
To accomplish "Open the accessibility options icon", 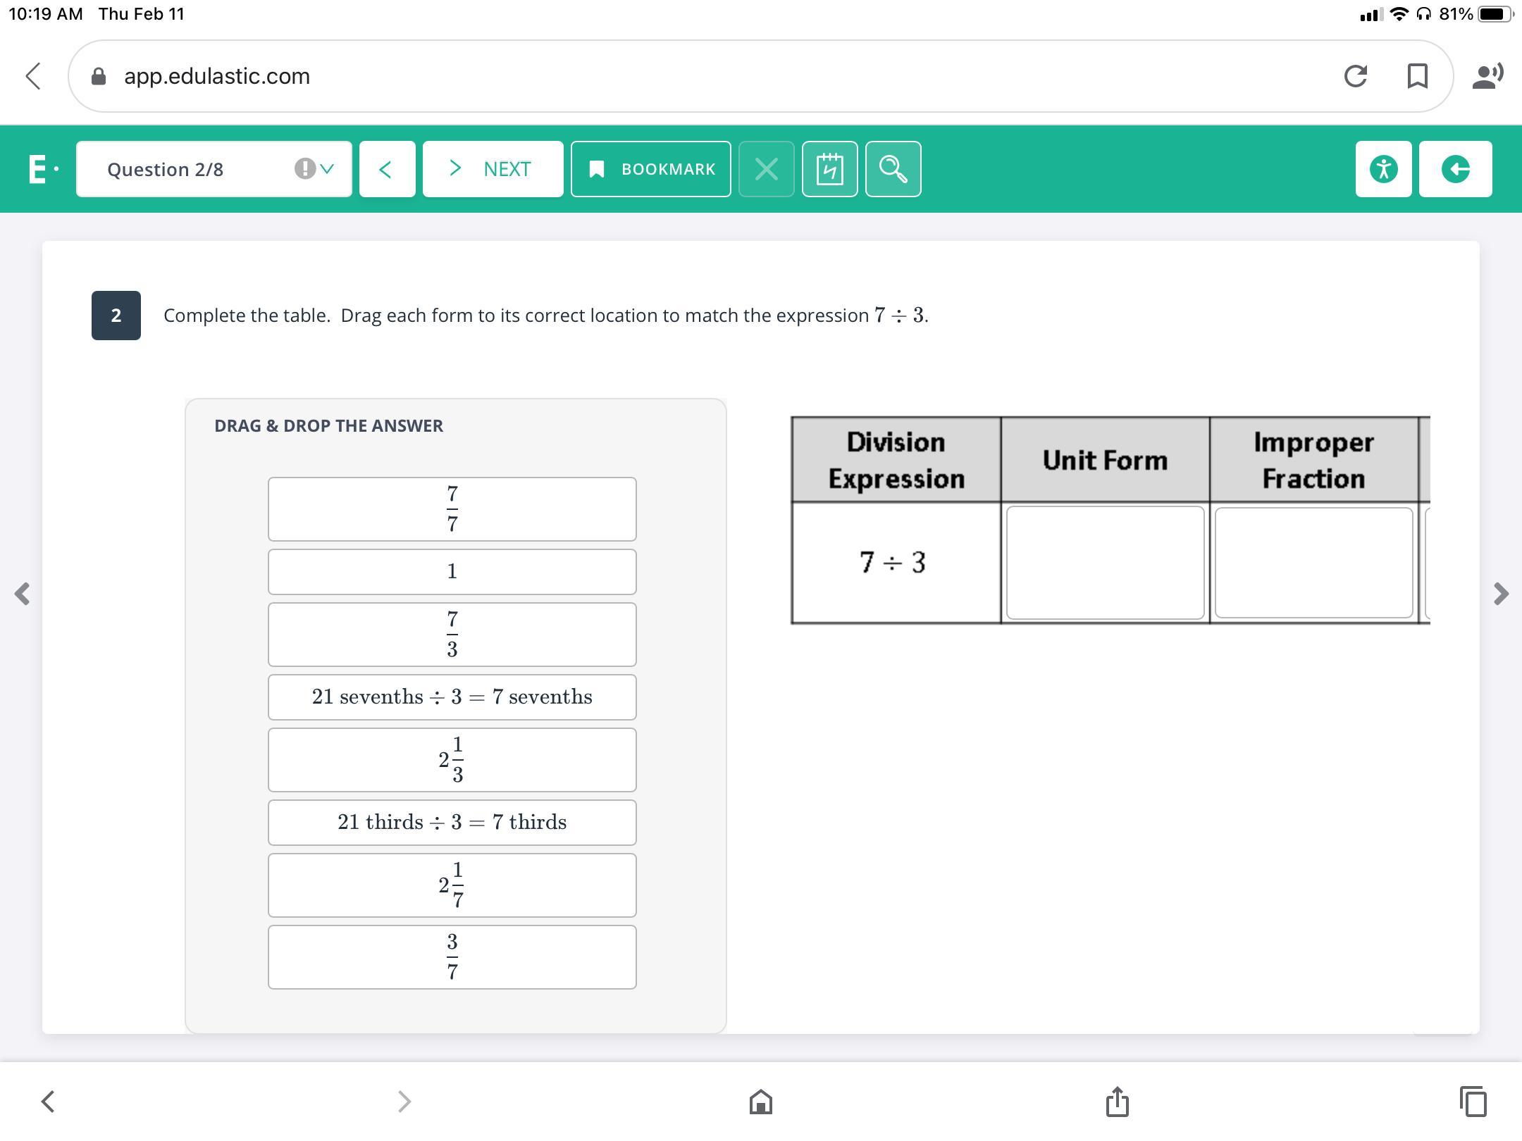I will pos(1383,169).
